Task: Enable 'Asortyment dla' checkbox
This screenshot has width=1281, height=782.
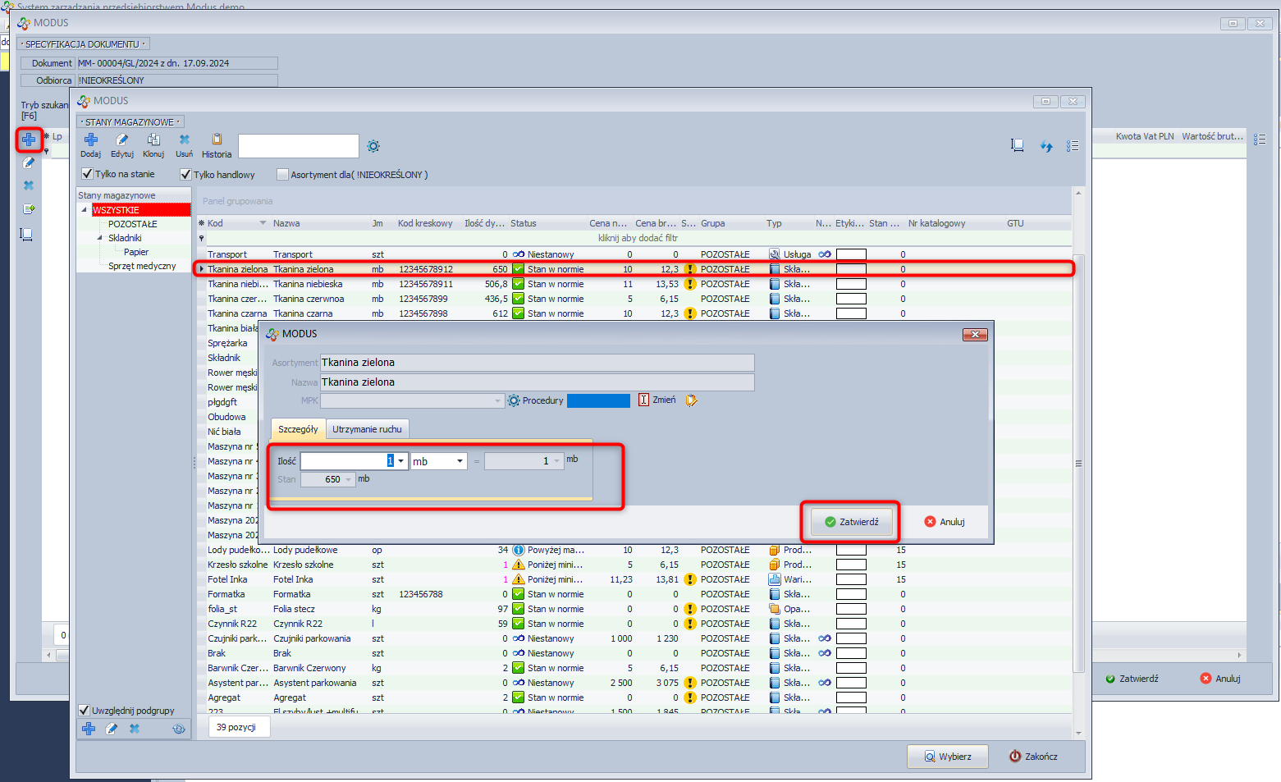Action: point(283,175)
